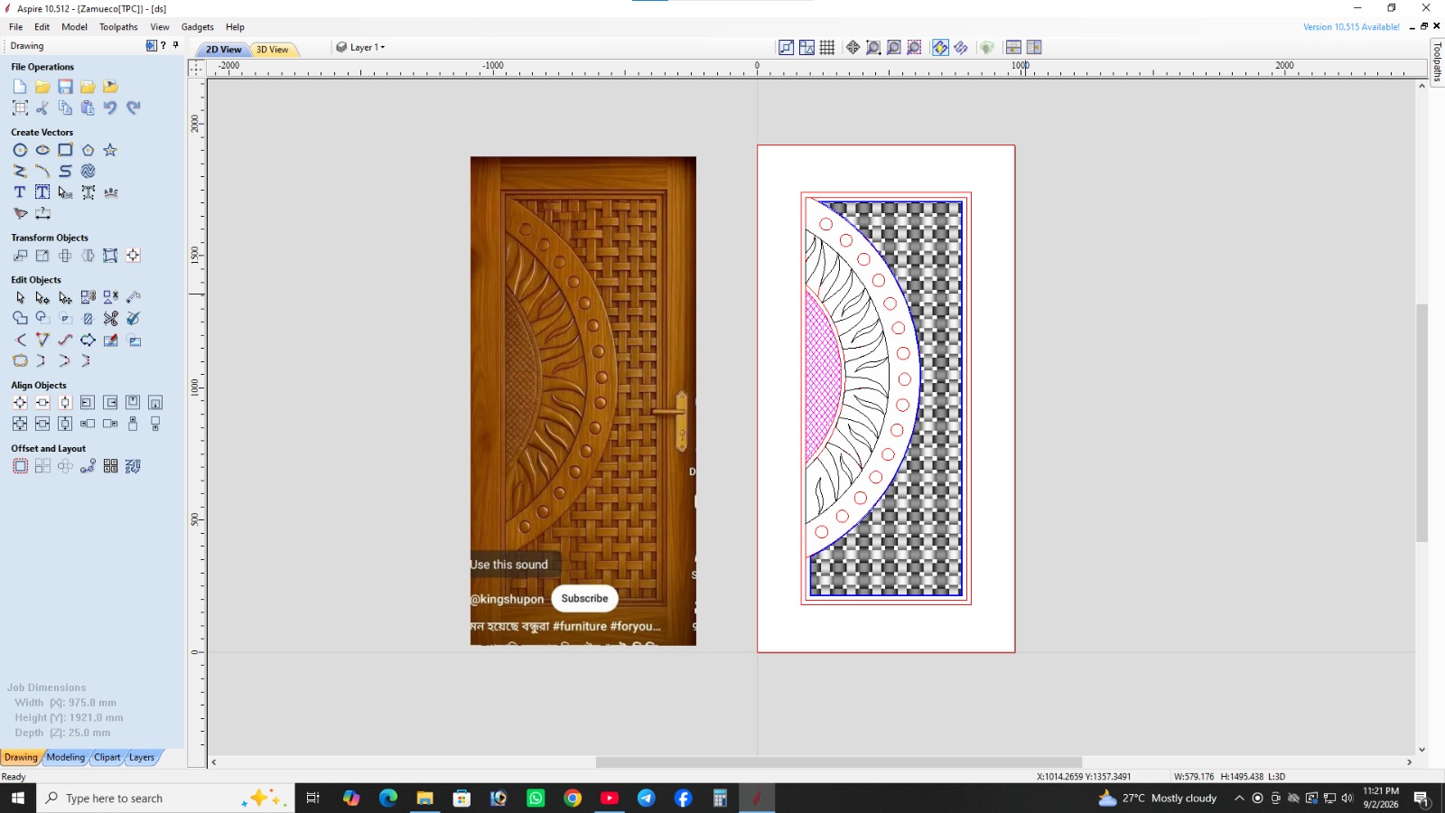Viewport: 1445px width, 813px height.
Task: Expand the collapsed Toolpaths side panel
Action: click(1437, 62)
